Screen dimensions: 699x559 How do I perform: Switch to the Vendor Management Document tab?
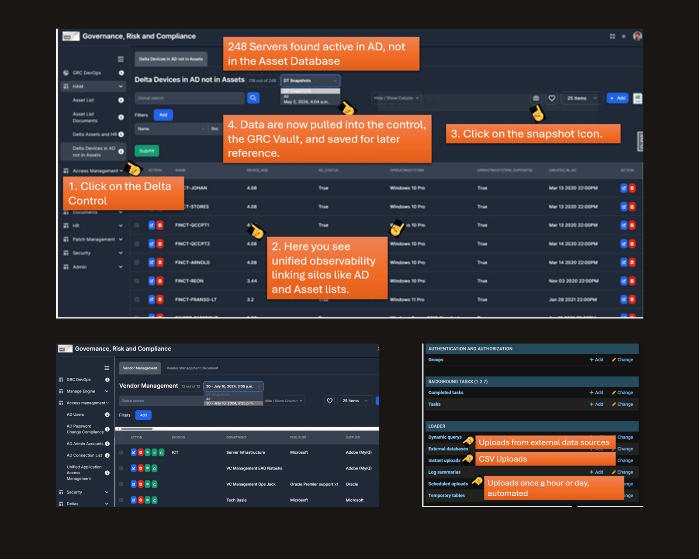192,368
